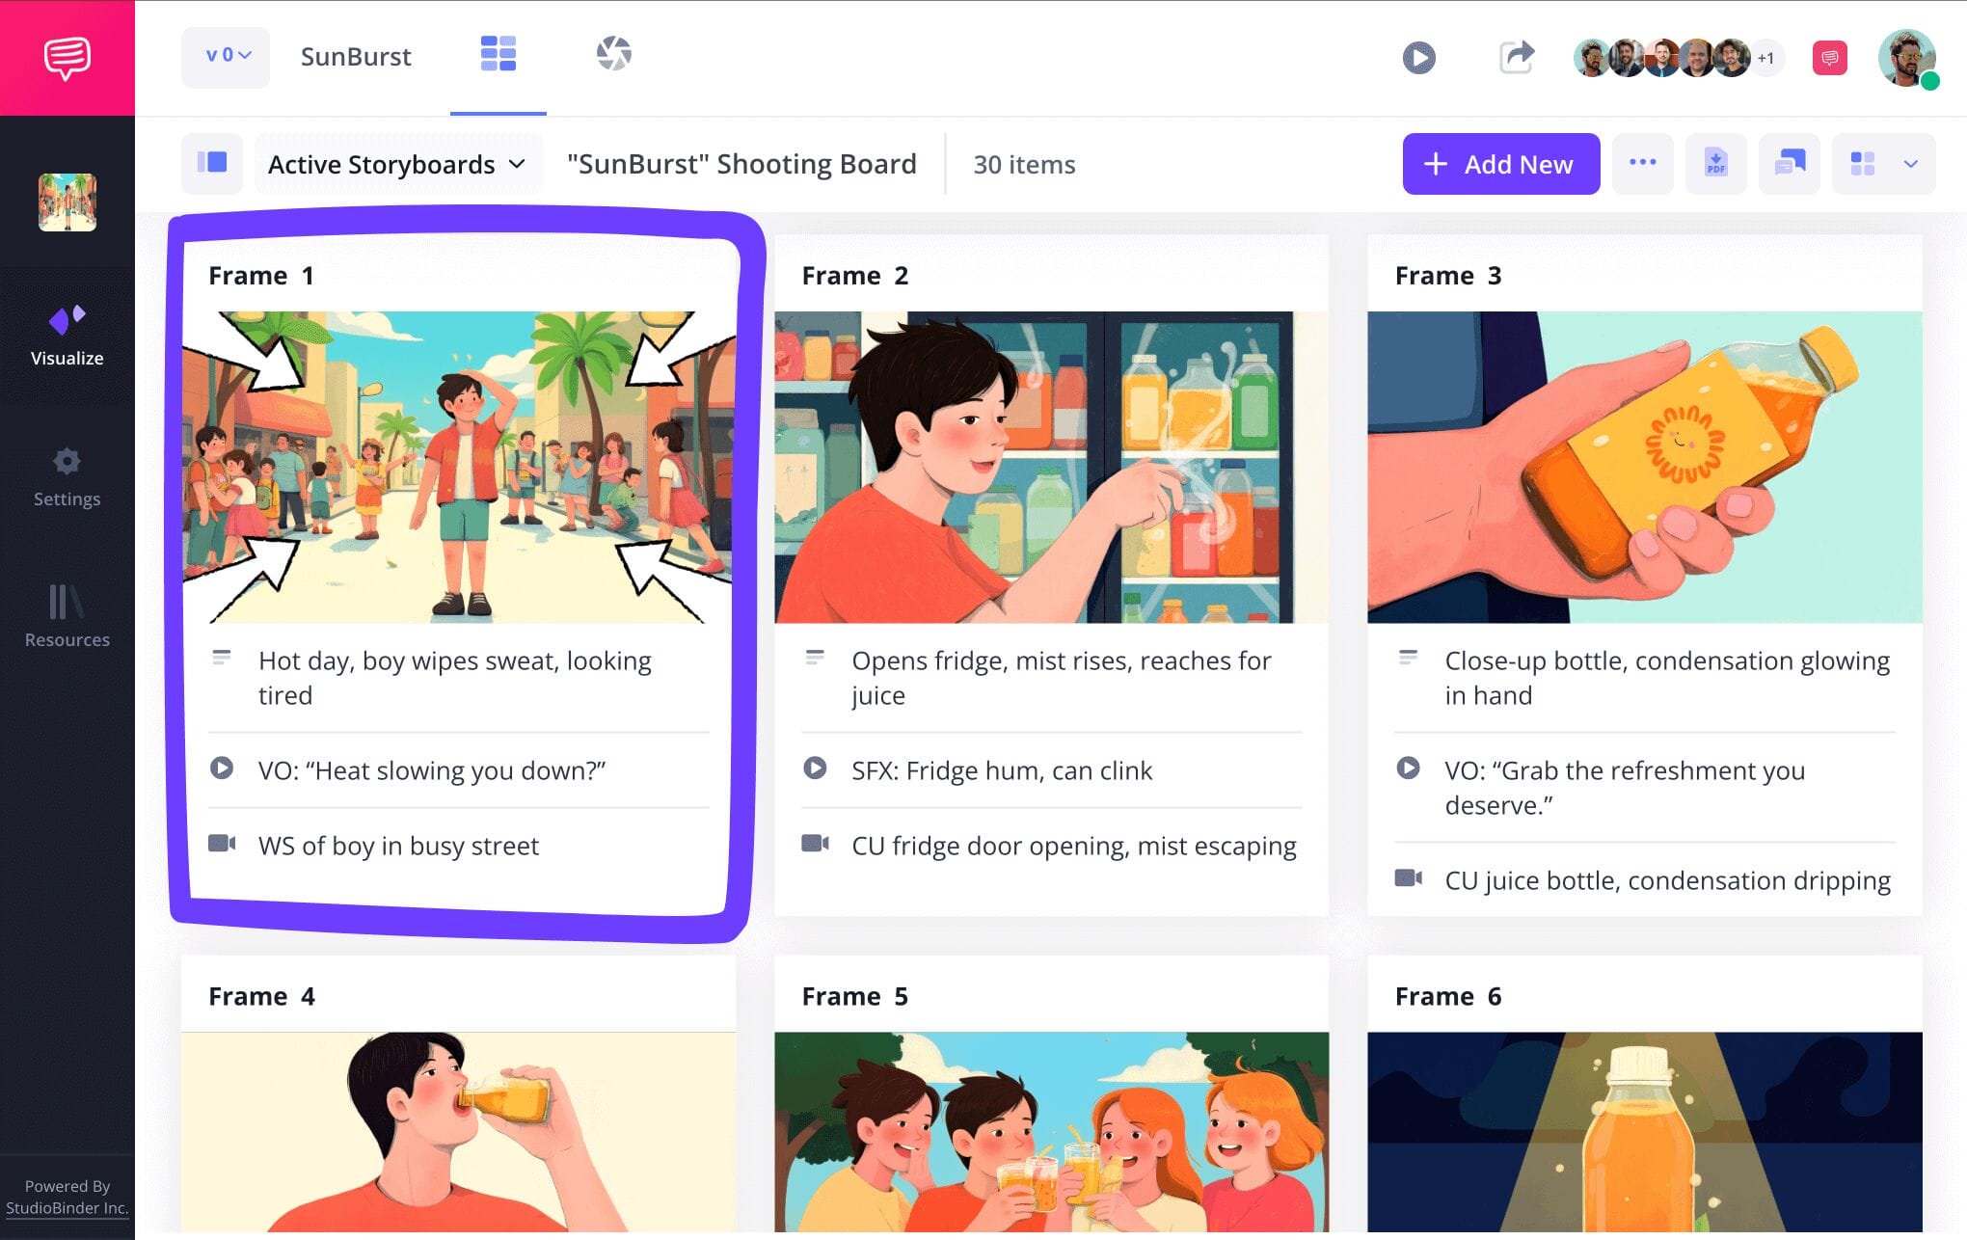Open the red comments icon in header
This screenshot has width=1967, height=1240.
[x=1829, y=58]
